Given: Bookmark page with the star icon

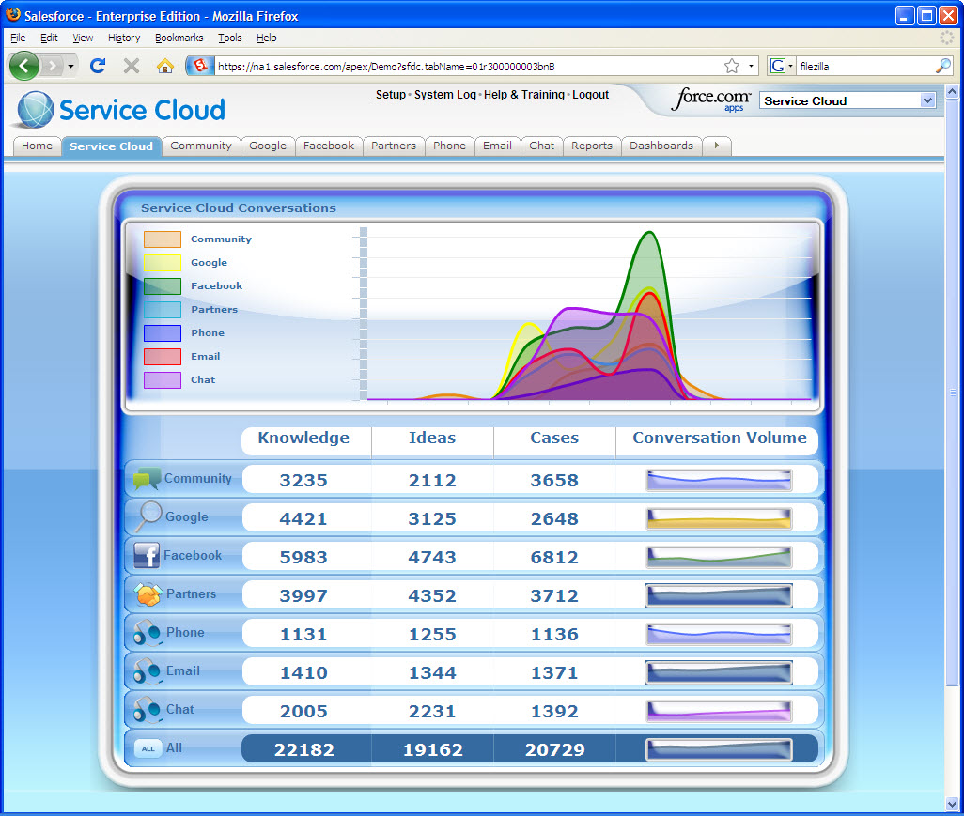Looking at the screenshot, I should tap(732, 66).
